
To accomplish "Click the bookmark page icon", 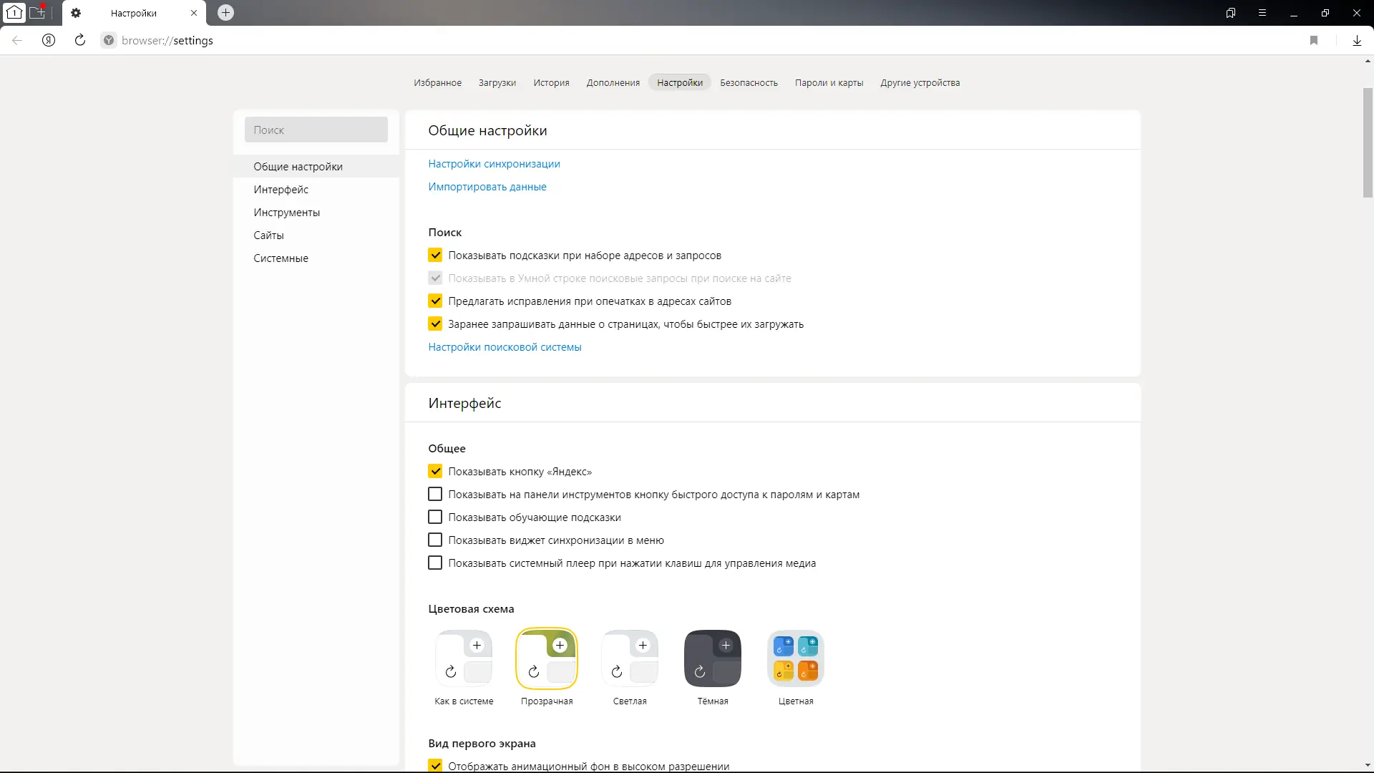I will pos(1314,41).
